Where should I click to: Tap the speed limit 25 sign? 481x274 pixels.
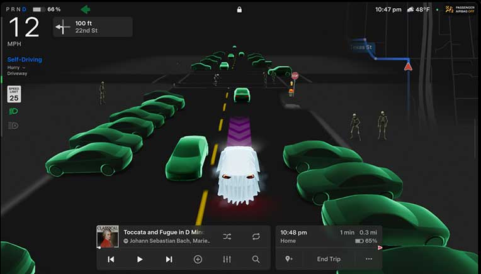coord(14,94)
